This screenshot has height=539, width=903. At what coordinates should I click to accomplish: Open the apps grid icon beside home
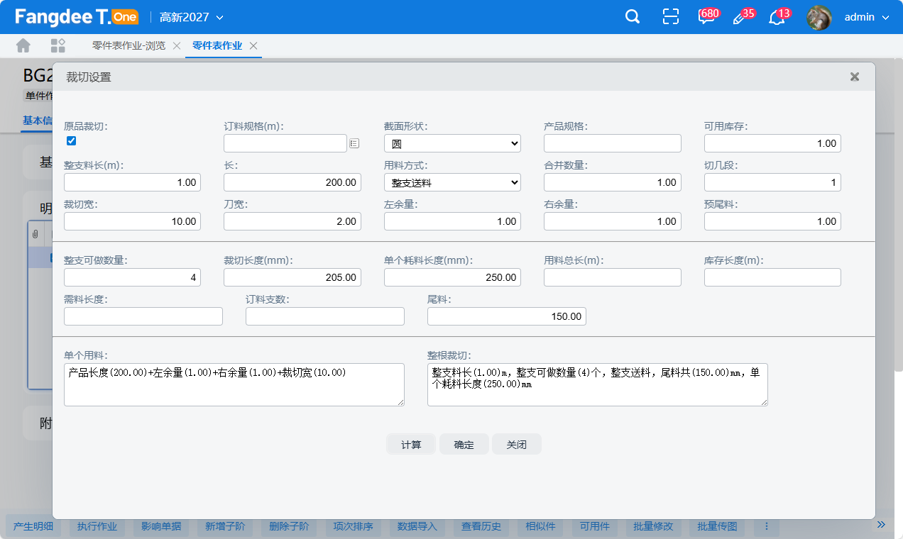58,45
